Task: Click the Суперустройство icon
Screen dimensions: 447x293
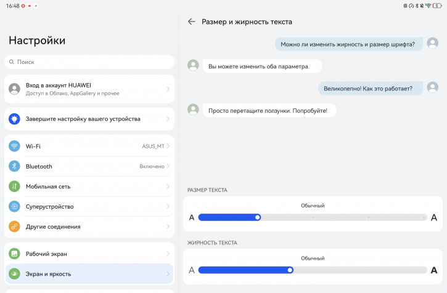Action: click(x=14, y=206)
